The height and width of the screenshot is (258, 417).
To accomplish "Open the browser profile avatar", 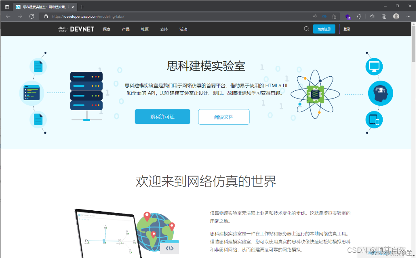I will (x=396, y=17).
